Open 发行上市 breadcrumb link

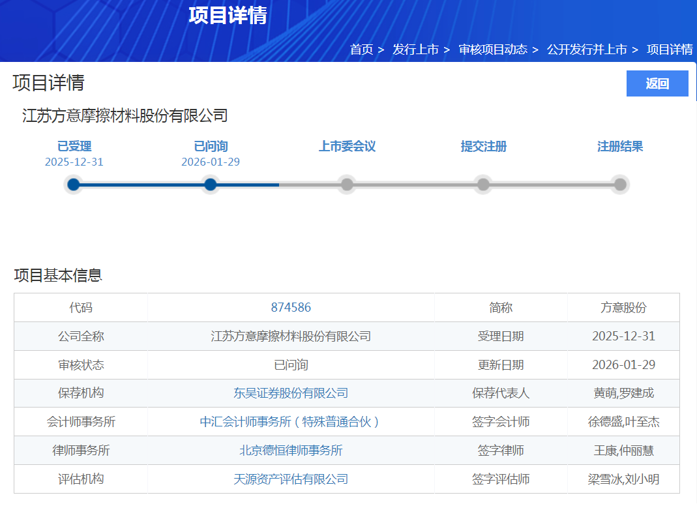[x=415, y=50]
